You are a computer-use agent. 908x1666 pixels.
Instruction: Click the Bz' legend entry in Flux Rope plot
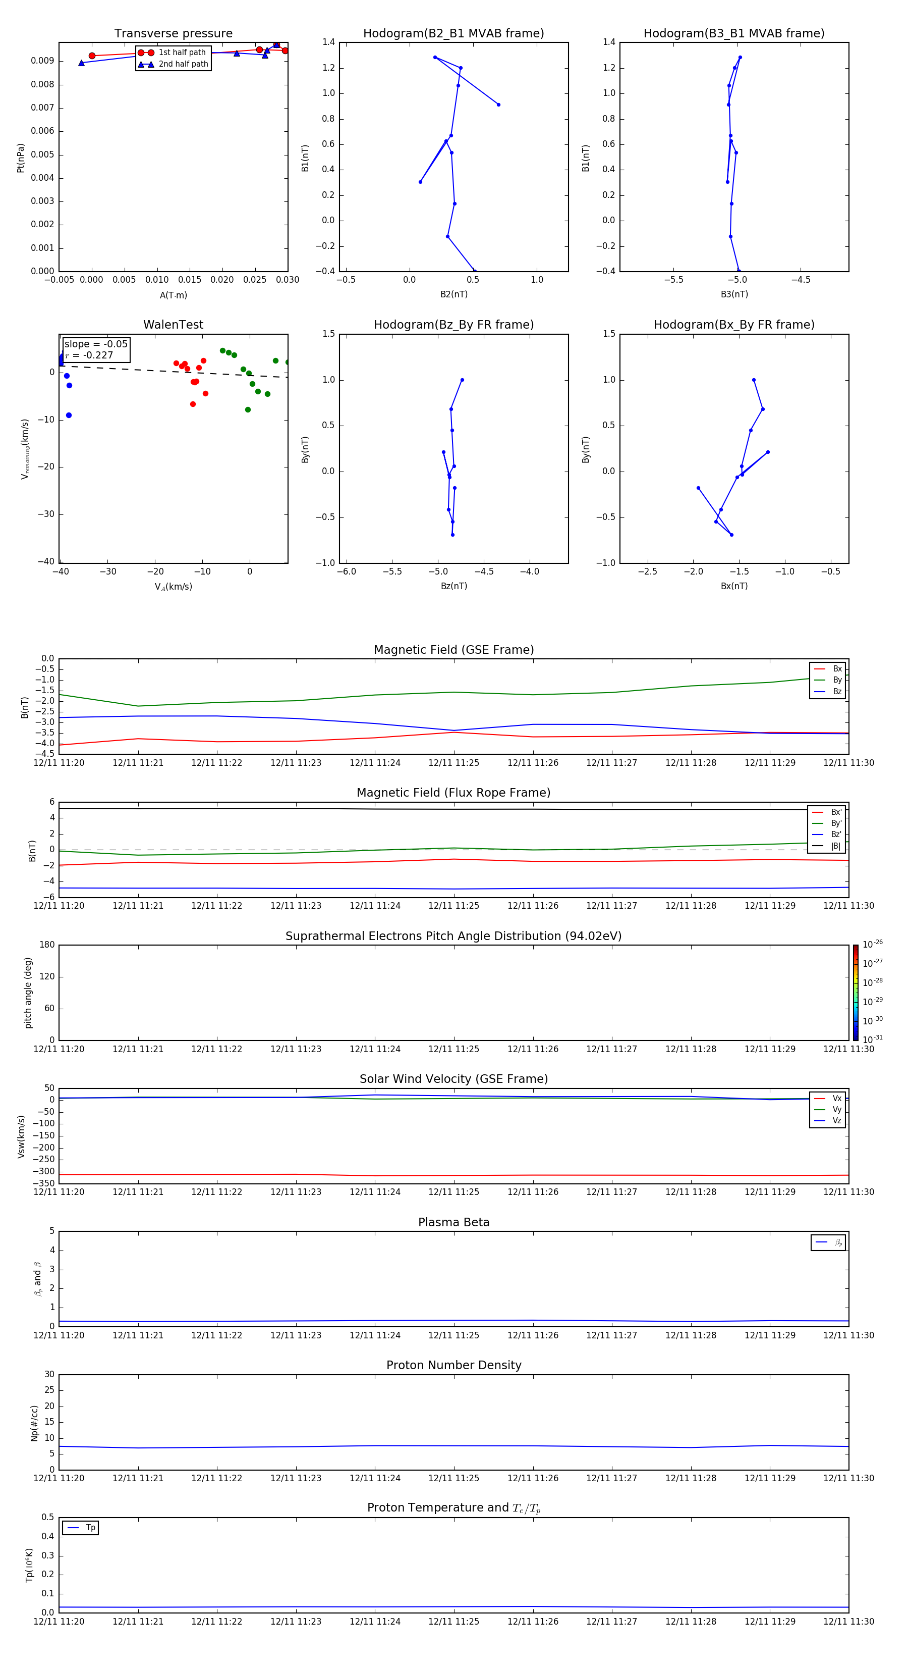coord(827,835)
